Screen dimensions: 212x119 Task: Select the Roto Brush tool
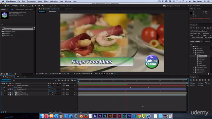point(39,6)
